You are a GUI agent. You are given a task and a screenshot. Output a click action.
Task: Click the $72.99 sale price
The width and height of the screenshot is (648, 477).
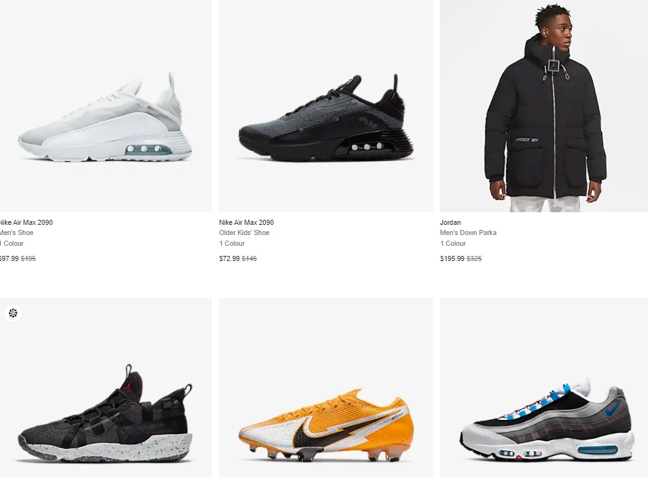point(229,258)
